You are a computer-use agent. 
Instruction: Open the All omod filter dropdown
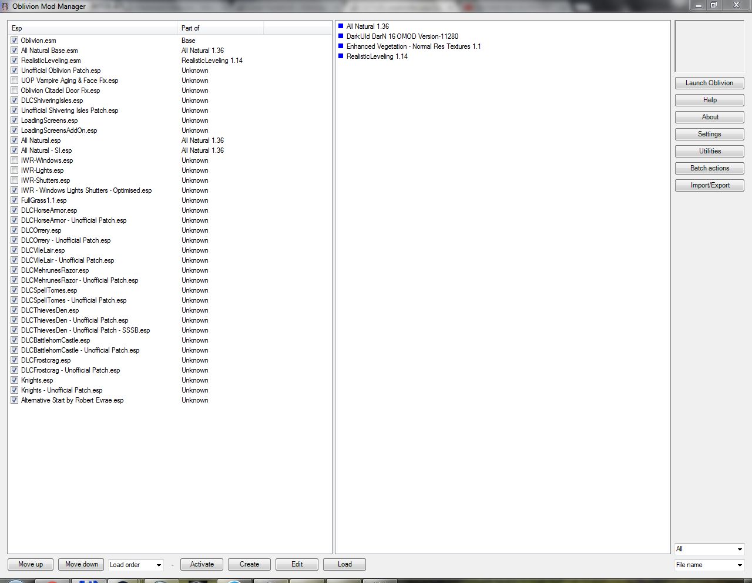pyautogui.click(x=709, y=549)
